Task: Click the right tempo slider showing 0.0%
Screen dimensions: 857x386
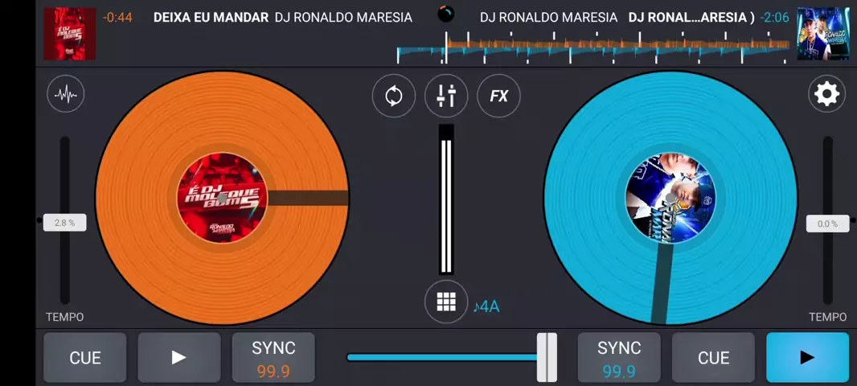Action: point(827,224)
